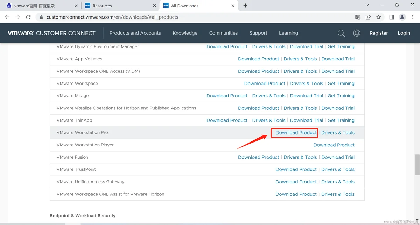
Task: Click Download Product for vRealize Operations Horizon
Action: tap(259, 108)
